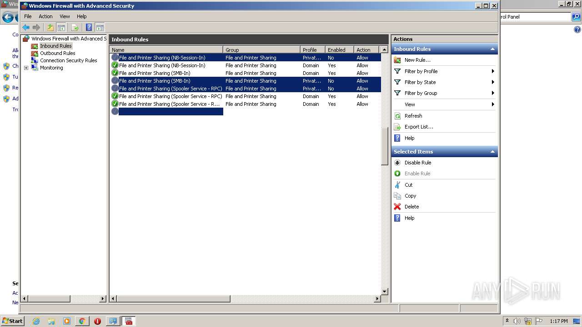Select root Windows Firewall with Advanced Security node
582x327 pixels.
69,39
